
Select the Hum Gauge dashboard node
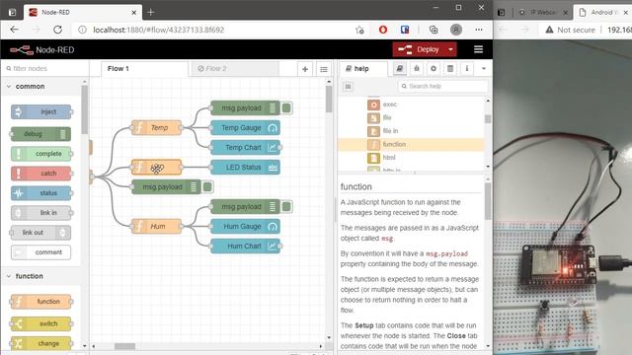tap(245, 227)
